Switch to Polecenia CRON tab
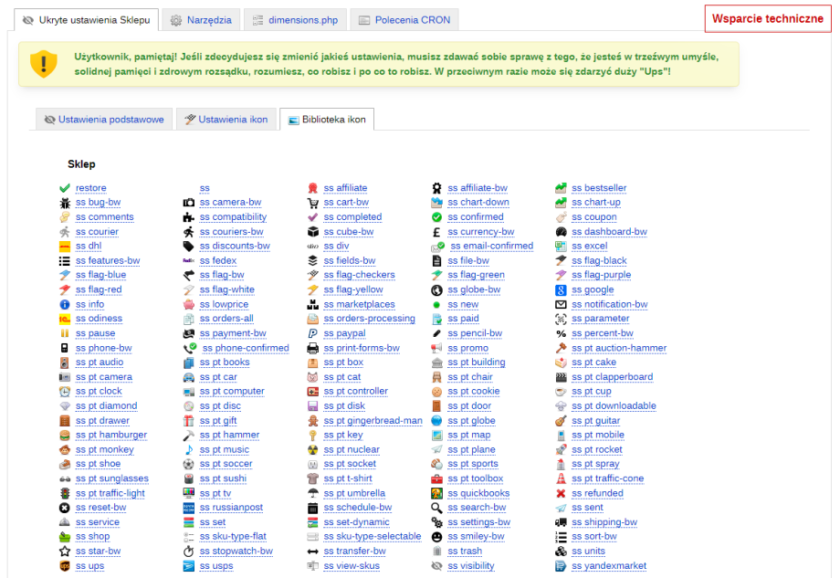 click(x=404, y=19)
